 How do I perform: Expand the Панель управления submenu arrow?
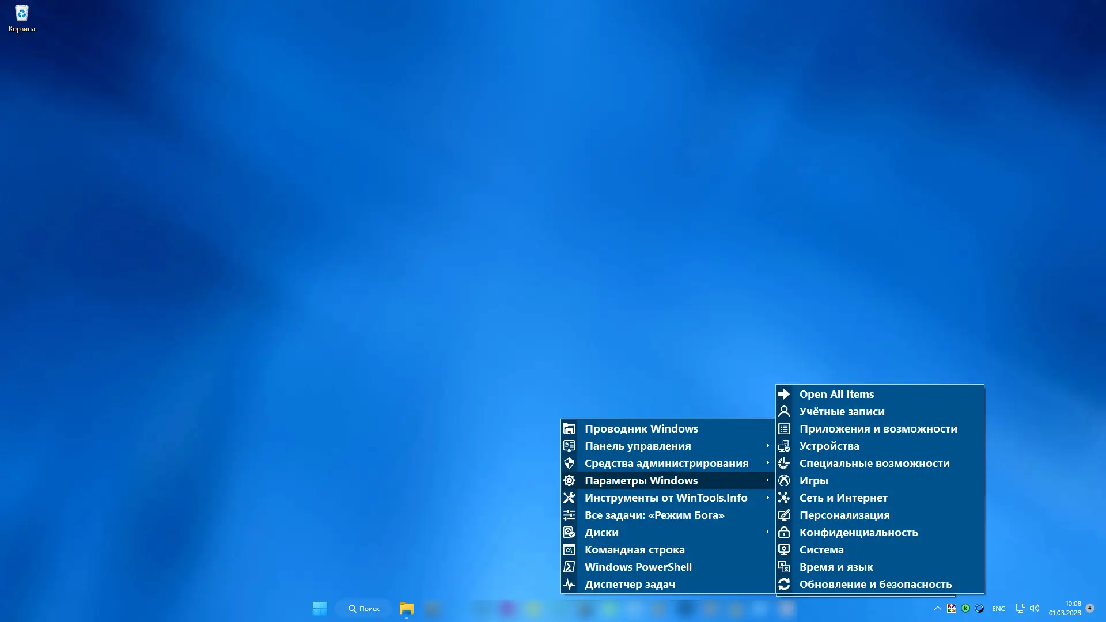point(767,446)
